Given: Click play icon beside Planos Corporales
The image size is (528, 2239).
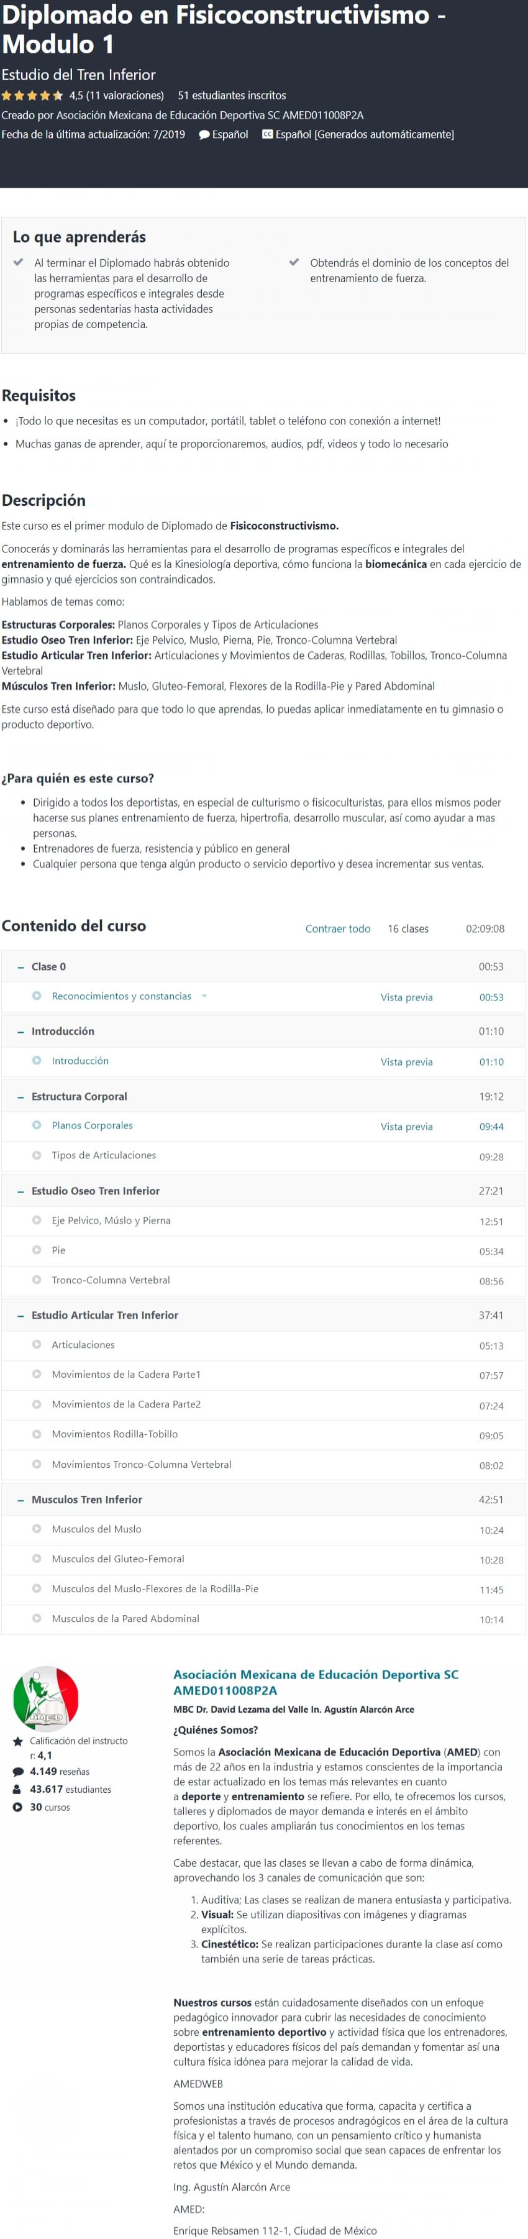Looking at the screenshot, I should point(37,1125).
